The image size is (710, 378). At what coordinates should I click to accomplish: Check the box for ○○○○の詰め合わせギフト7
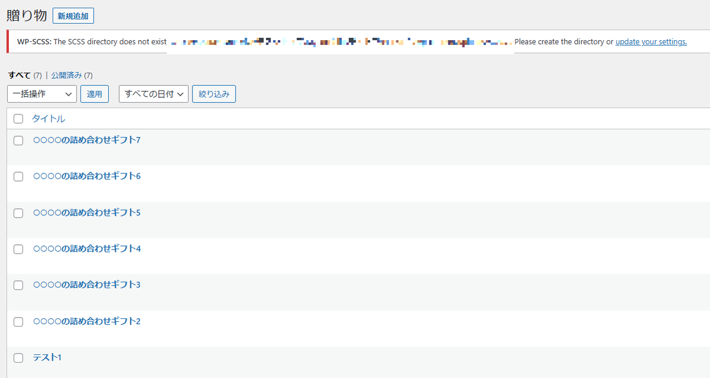pos(18,141)
